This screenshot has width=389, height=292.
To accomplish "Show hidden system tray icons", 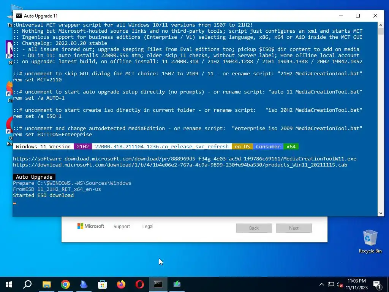I will pos(321,284).
